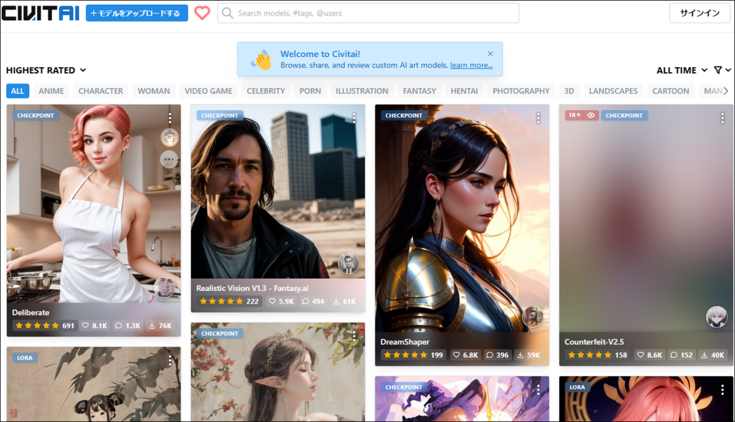Select the CHARACTER category tag
Screen dimensions: 735x422
tap(101, 91)
